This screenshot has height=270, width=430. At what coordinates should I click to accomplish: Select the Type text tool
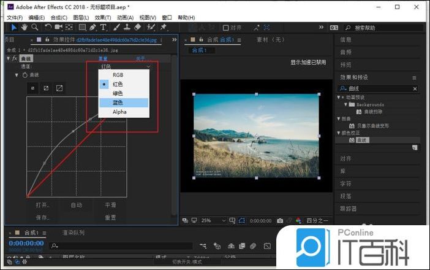103,28
